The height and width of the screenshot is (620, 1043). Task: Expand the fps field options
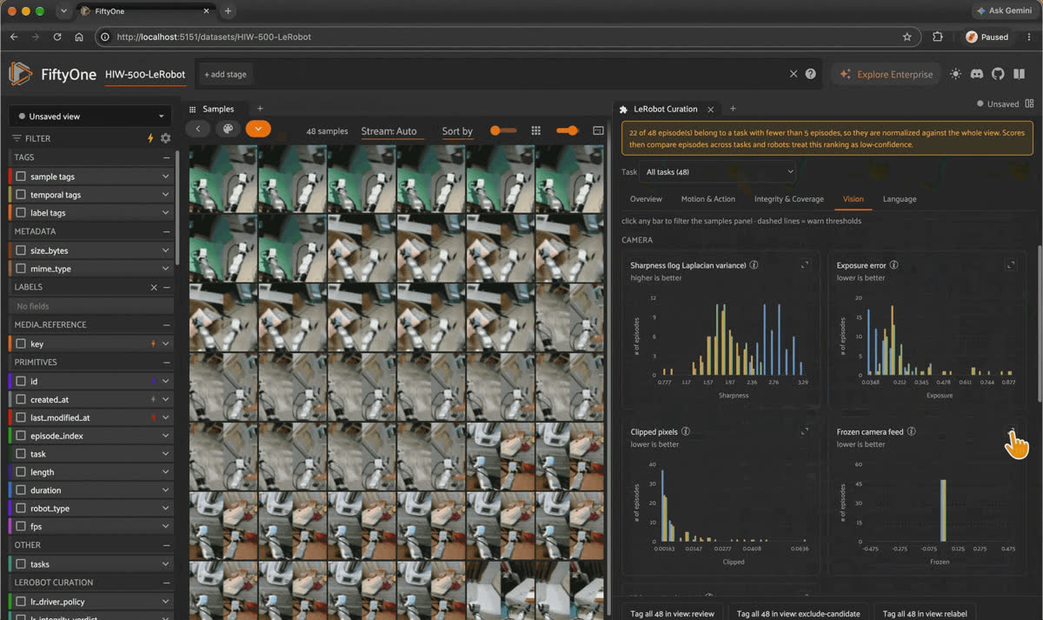pos(165,527)
